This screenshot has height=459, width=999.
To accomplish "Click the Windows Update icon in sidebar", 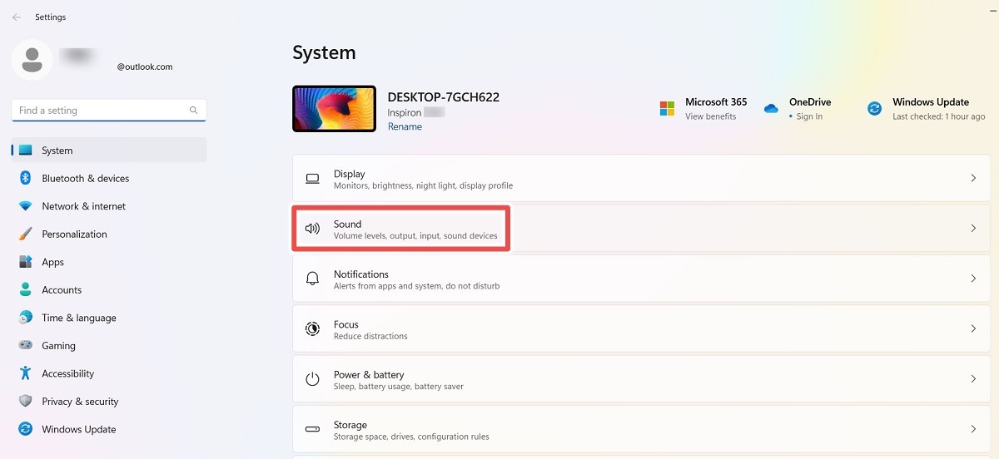I will click(x=25, y=429).
